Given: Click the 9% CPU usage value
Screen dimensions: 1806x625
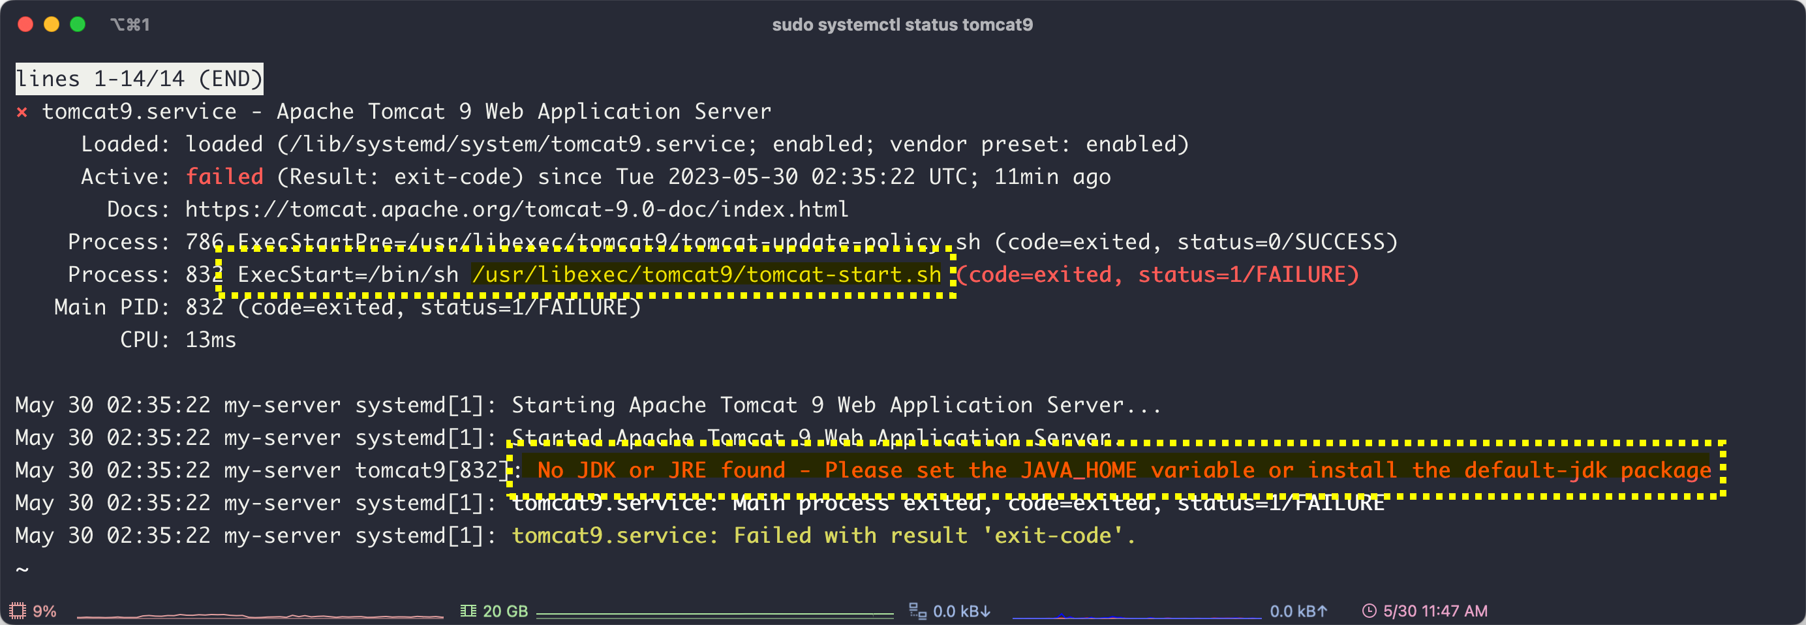Looking at the screenshot, I should [44, 611].
